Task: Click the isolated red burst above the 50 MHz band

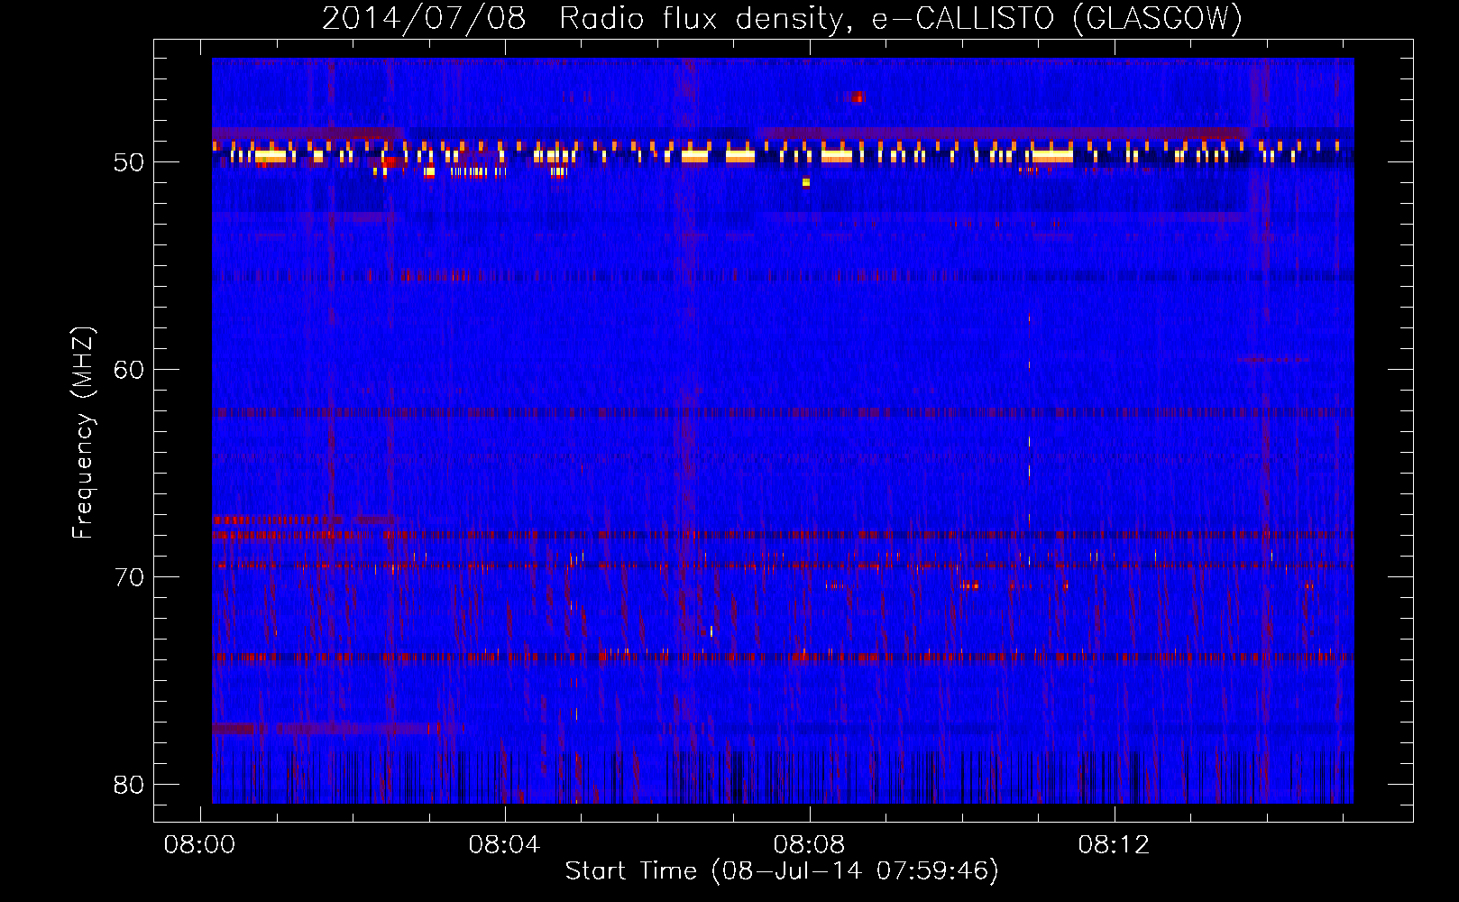Action: 857,97
